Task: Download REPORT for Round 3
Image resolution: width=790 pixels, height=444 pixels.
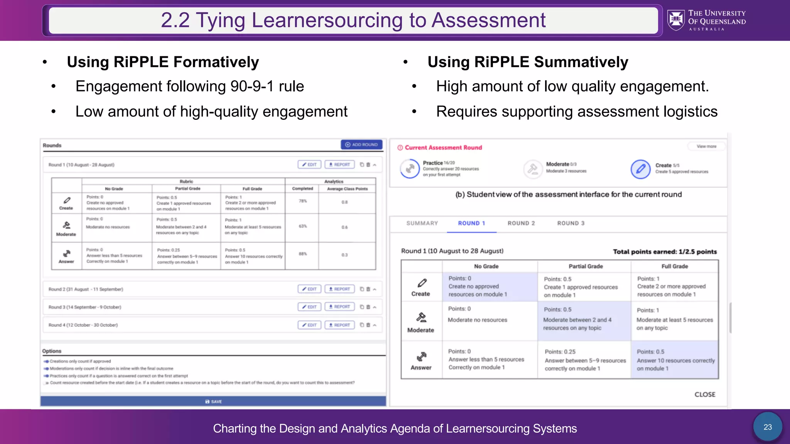Action: point(339,307)
